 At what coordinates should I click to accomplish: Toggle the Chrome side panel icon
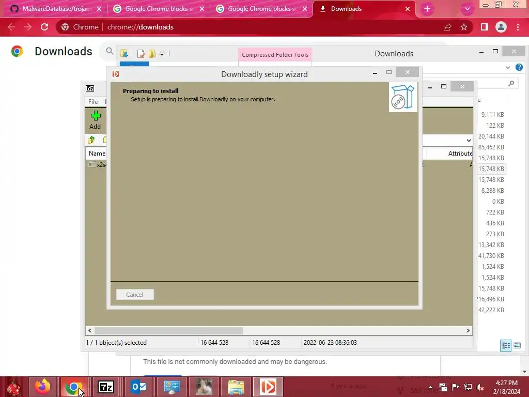[485, 27]
